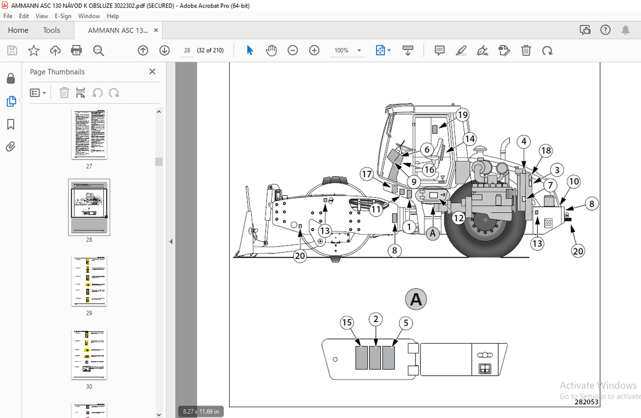
Task: Open the thumbnail options menu
Action: (38, 92)
